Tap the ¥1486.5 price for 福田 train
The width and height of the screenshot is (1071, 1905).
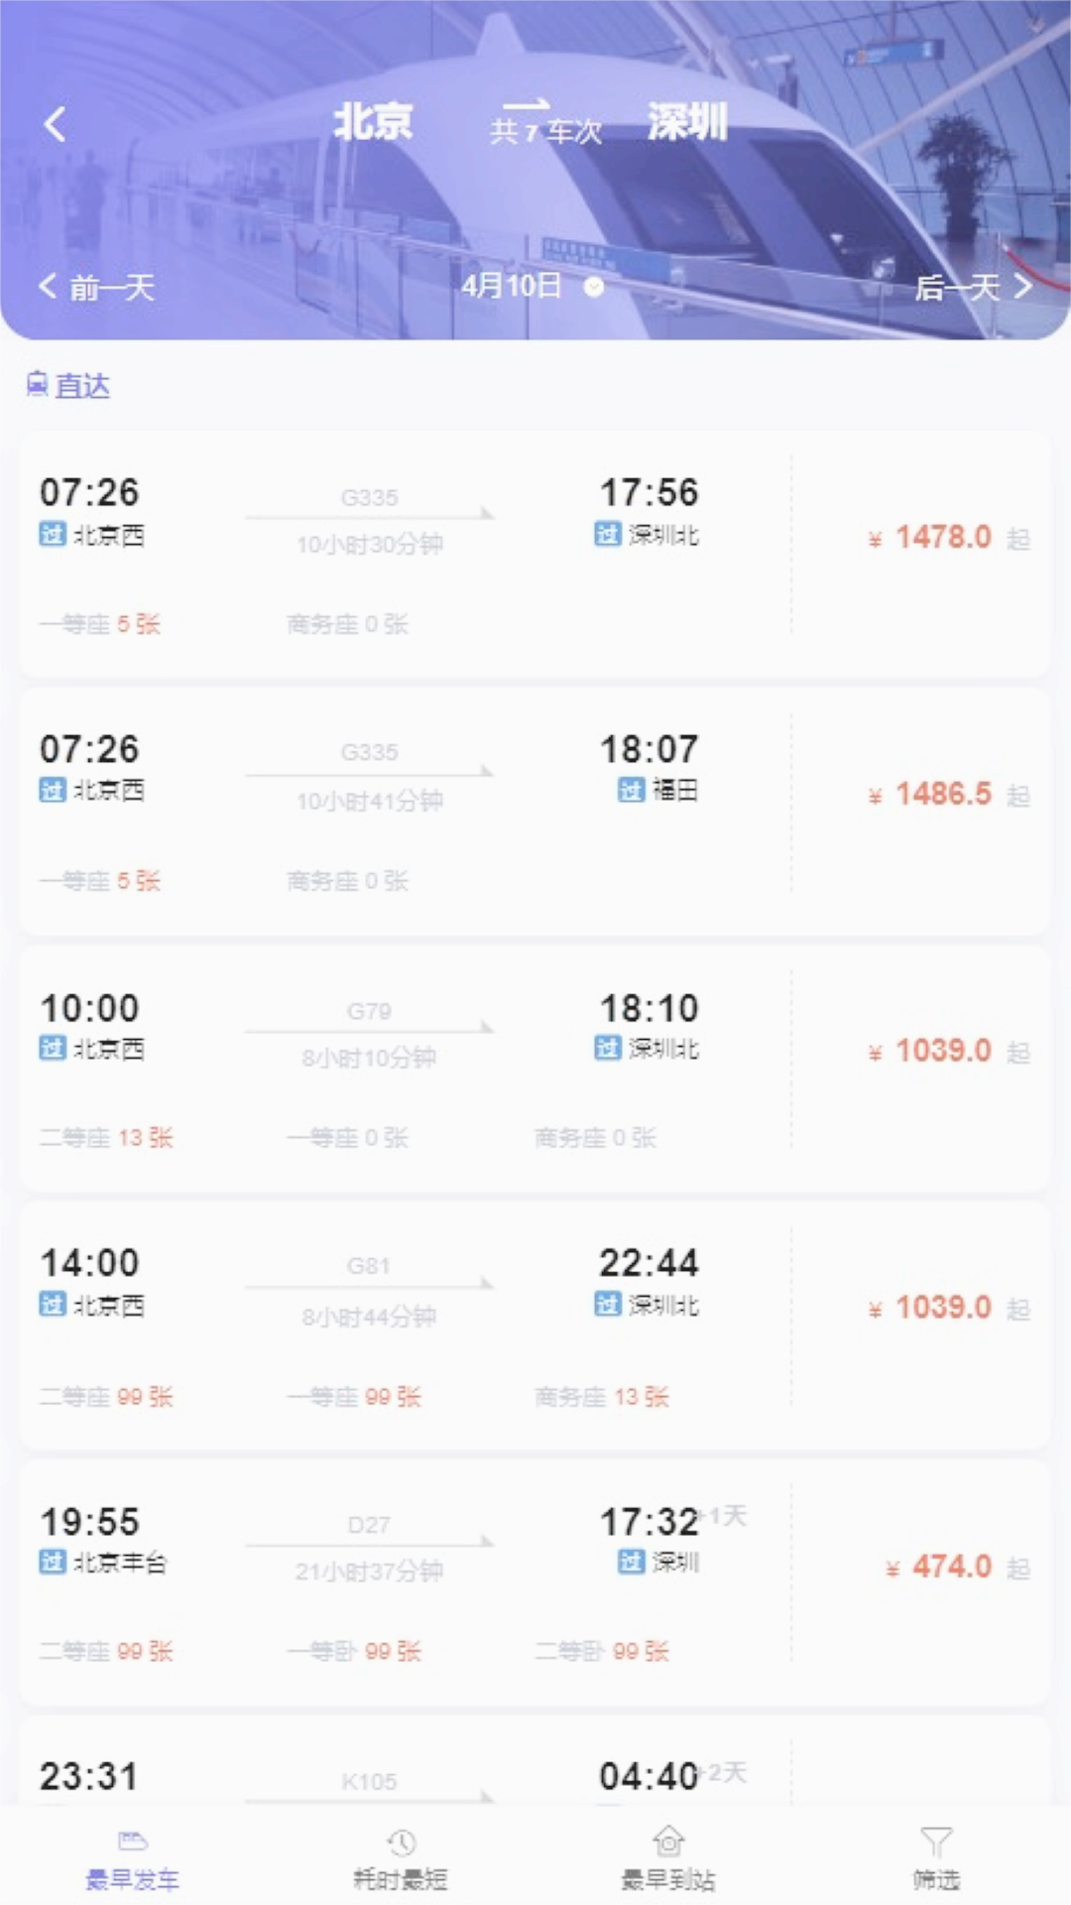click(x=943, y=794)
